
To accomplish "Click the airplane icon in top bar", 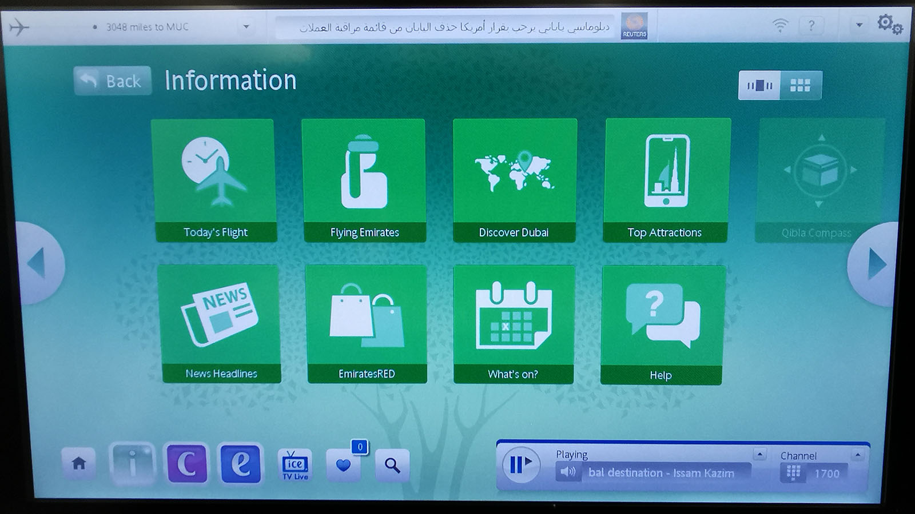I will (19, 26).
